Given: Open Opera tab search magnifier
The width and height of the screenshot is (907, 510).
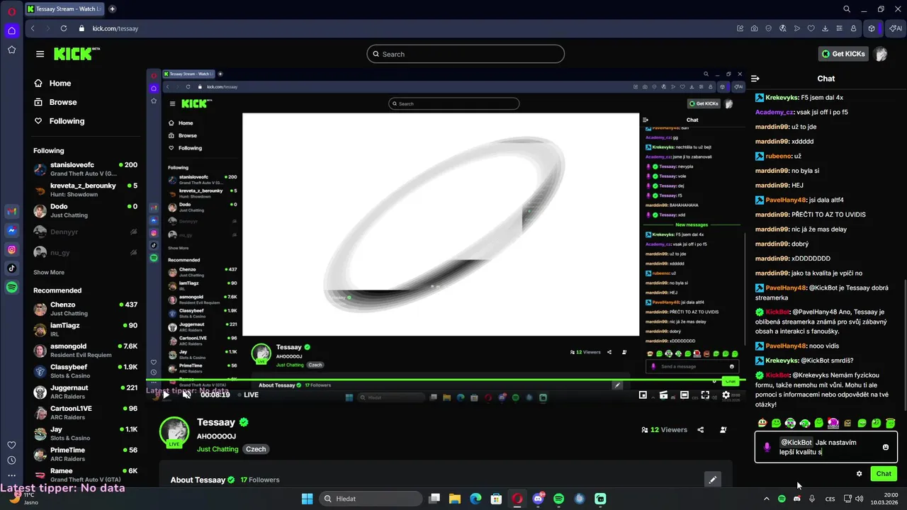Looking at the screenshot, I should tap(847, 9).
